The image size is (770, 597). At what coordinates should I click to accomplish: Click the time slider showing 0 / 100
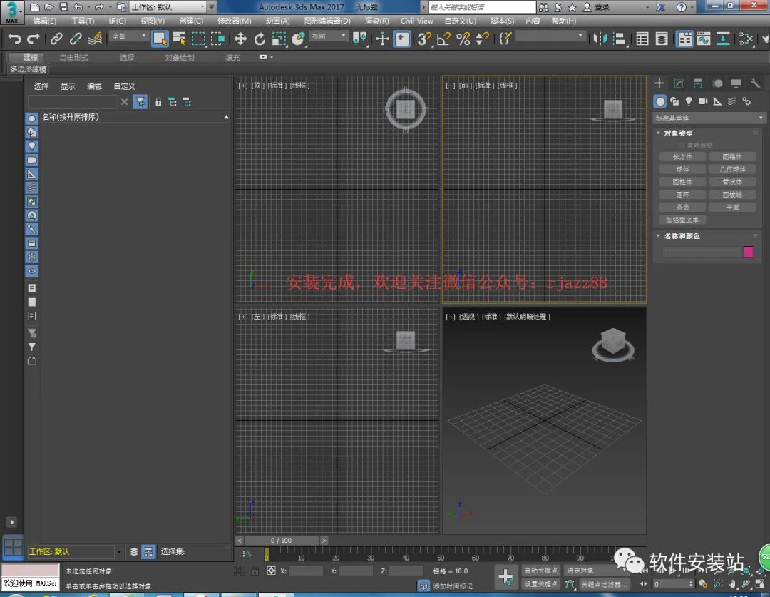(282, 541)
